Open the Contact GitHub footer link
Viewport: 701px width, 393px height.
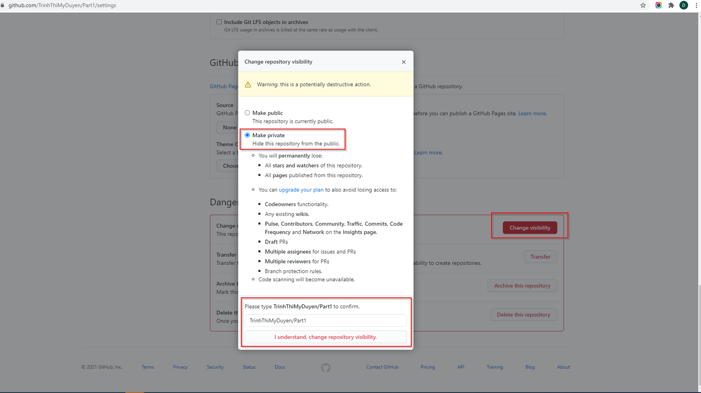[382, 367]
